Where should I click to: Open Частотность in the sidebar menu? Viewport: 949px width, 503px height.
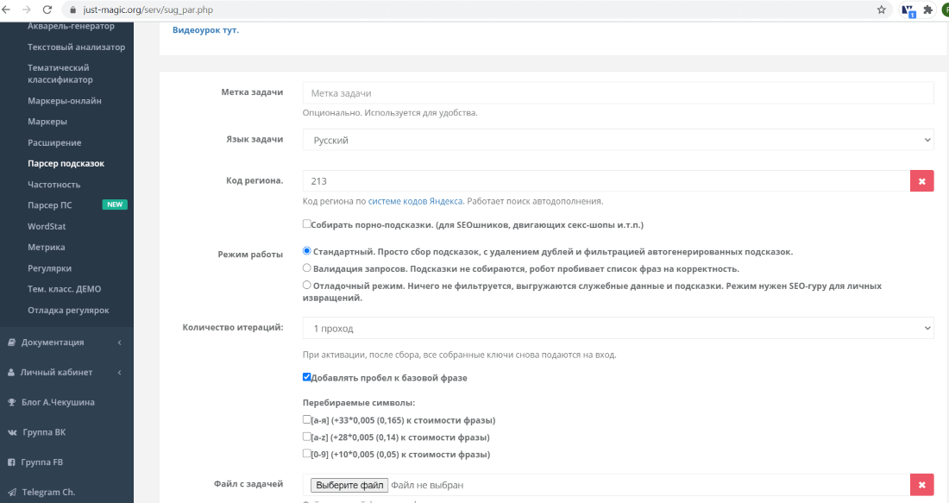[x=53, y=185]
